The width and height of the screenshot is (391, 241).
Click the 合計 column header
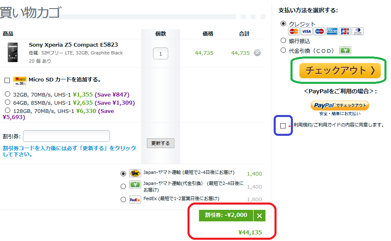244,34
